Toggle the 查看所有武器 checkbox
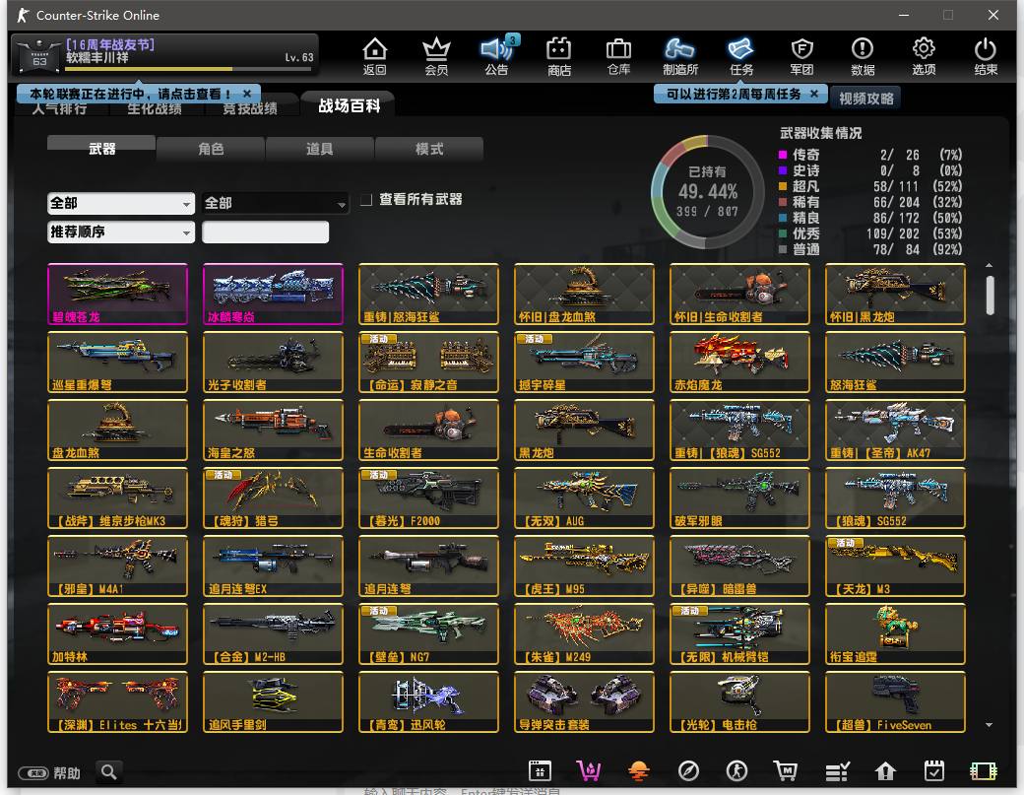 tap(366, 199)
